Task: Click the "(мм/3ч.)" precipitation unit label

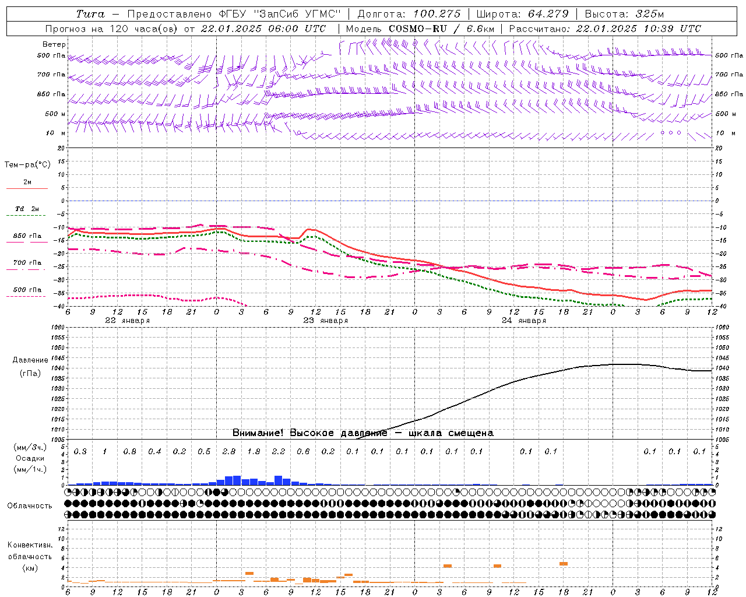Action: click(x=30, y=447)
